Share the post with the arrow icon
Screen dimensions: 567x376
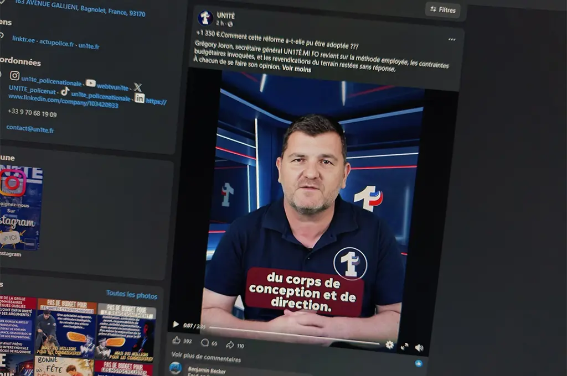click(x=230, y=344)
